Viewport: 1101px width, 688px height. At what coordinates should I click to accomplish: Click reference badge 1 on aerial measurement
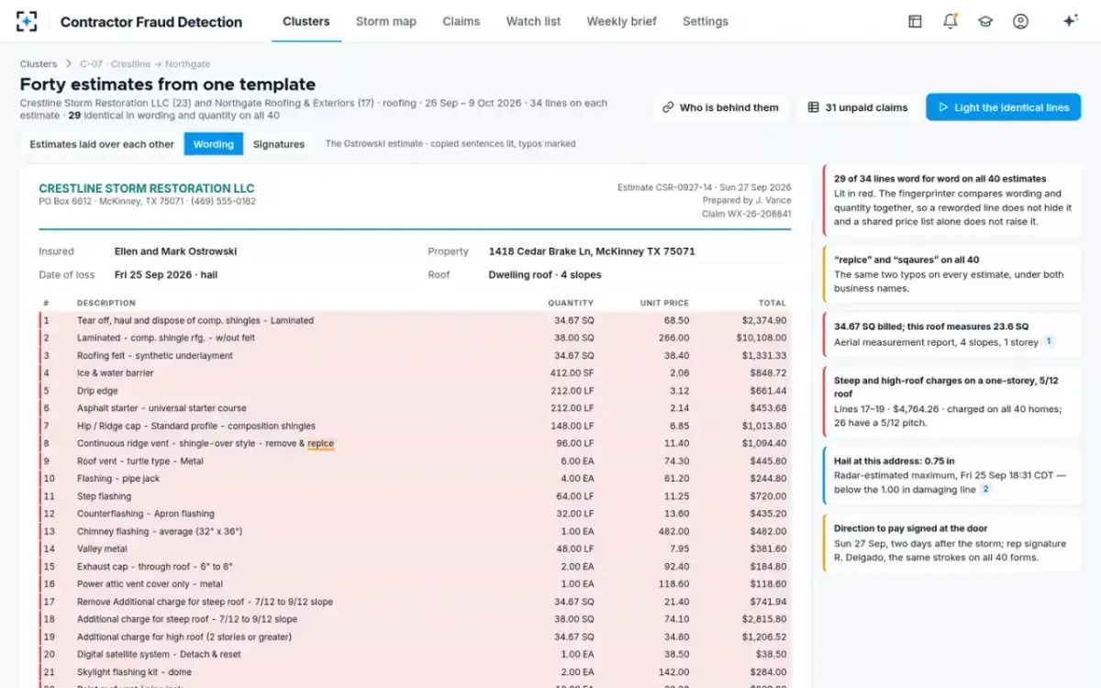1050,342
